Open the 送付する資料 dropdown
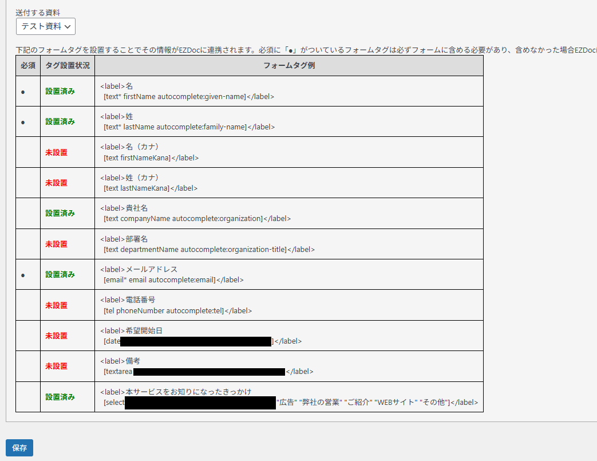Image resolution: width=597 pixels, height=461 pixels. 45,26
